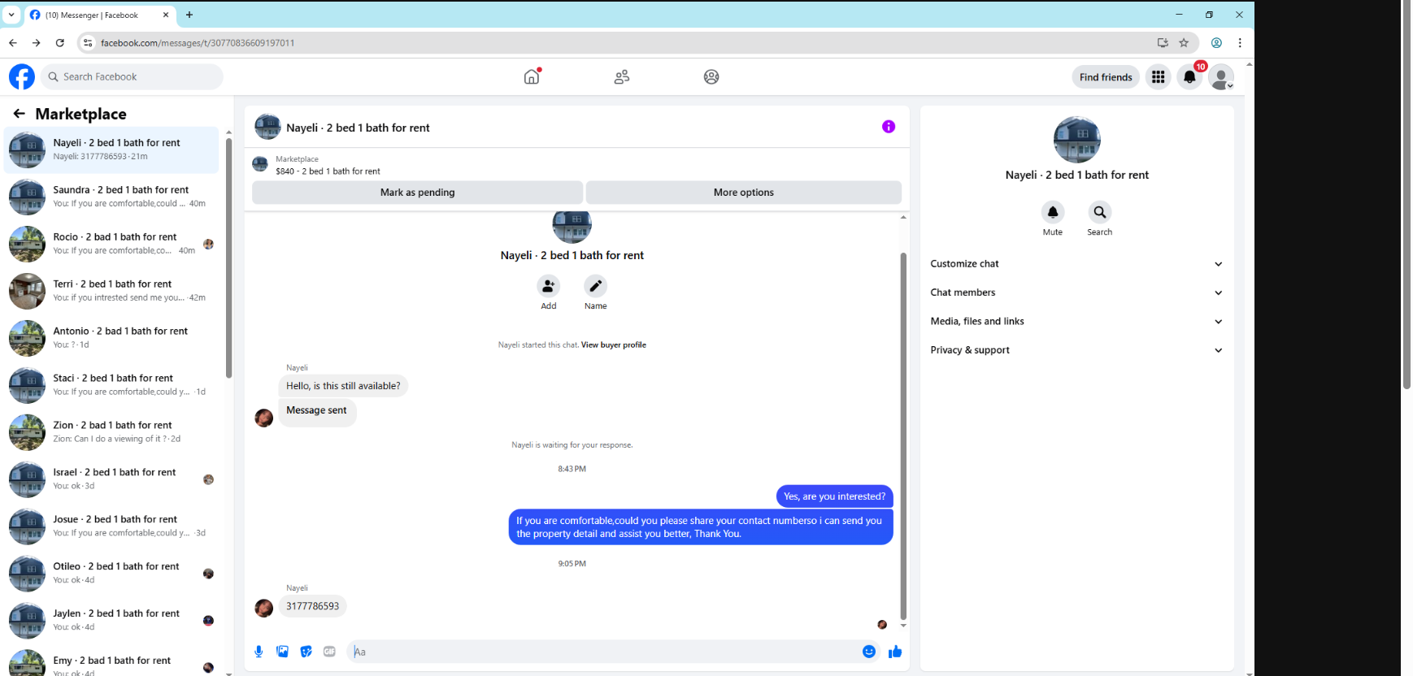Click the 'Yes, are you interested?' message
The height and width of the screenshot is (676, 1413).
coord(834,496)
